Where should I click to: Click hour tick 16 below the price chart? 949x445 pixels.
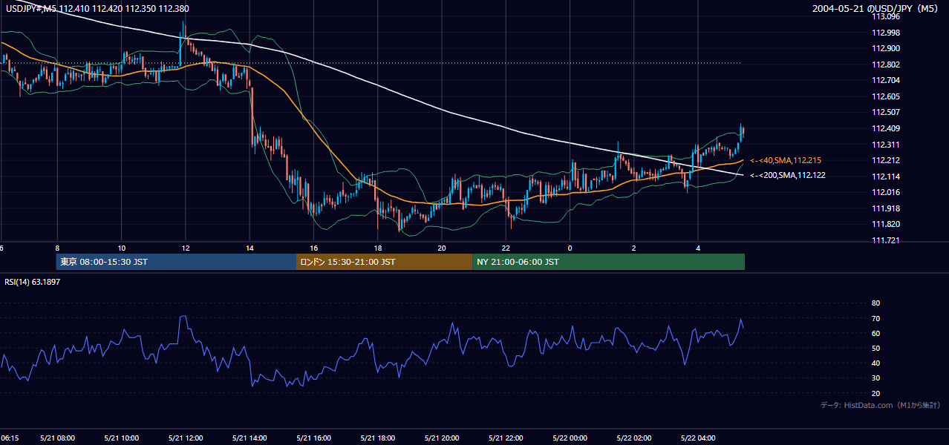coord(314,248)
